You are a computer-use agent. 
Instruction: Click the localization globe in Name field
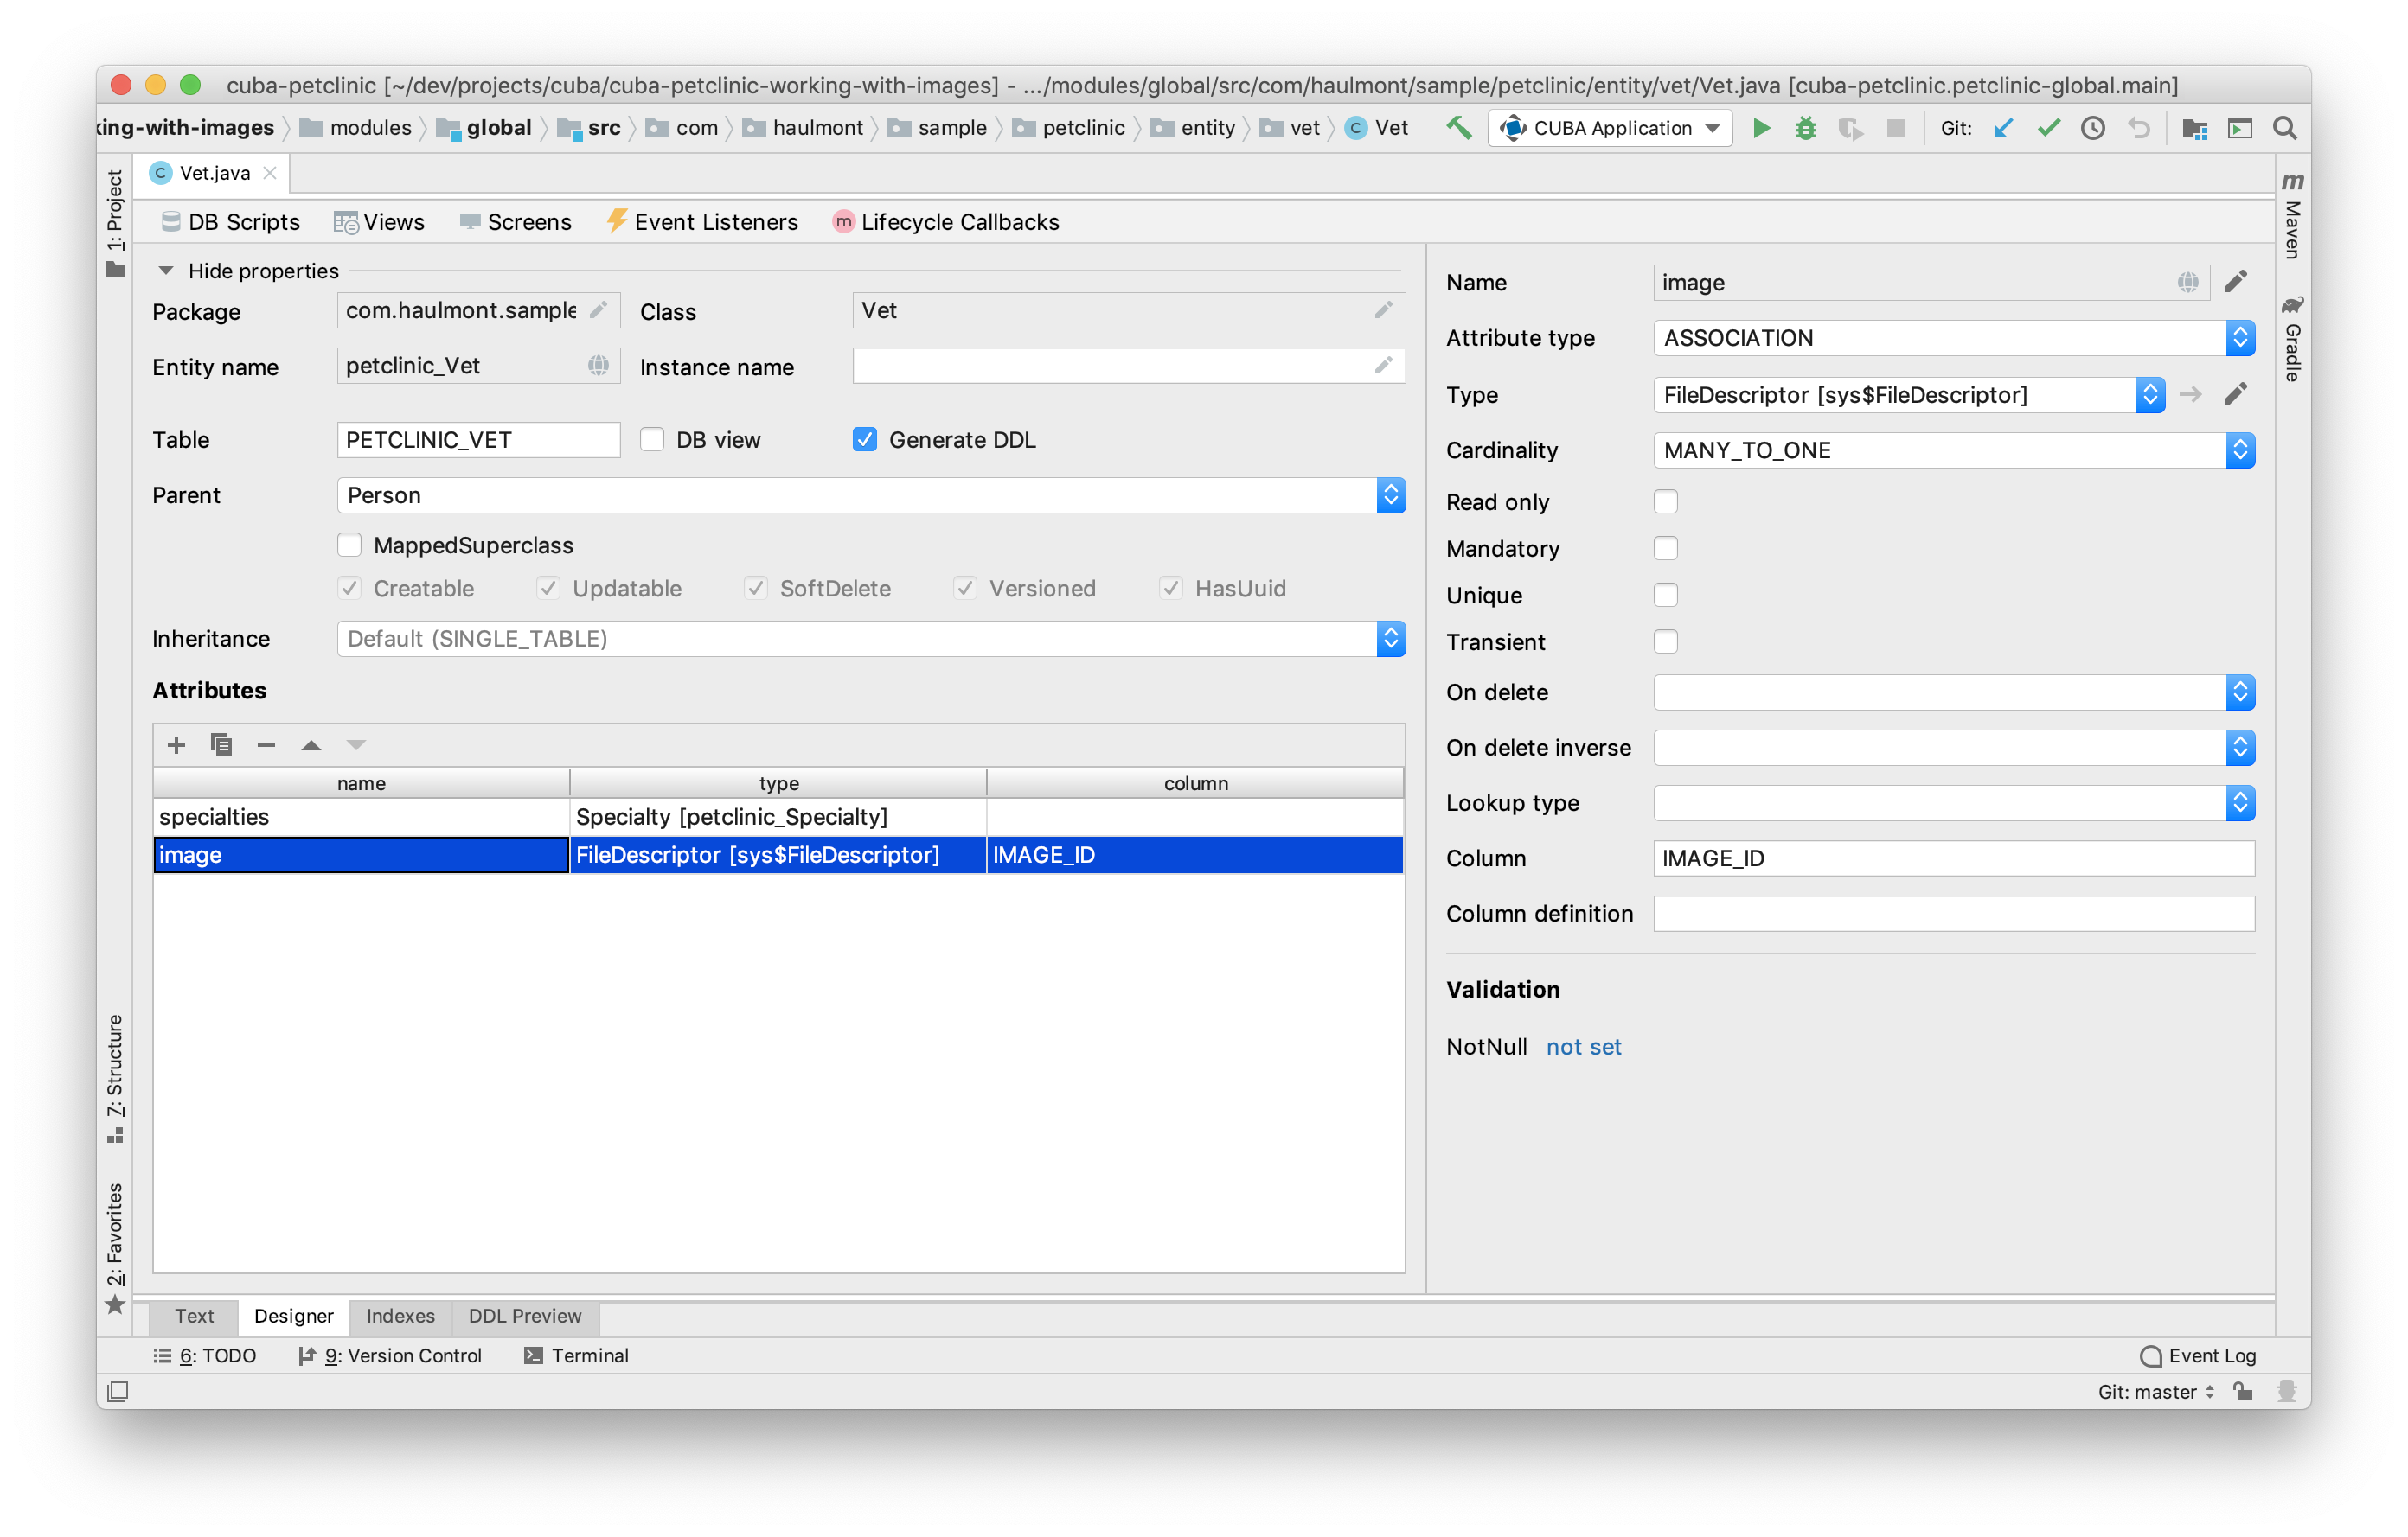pyautogui.click(x=2188, y=283)
